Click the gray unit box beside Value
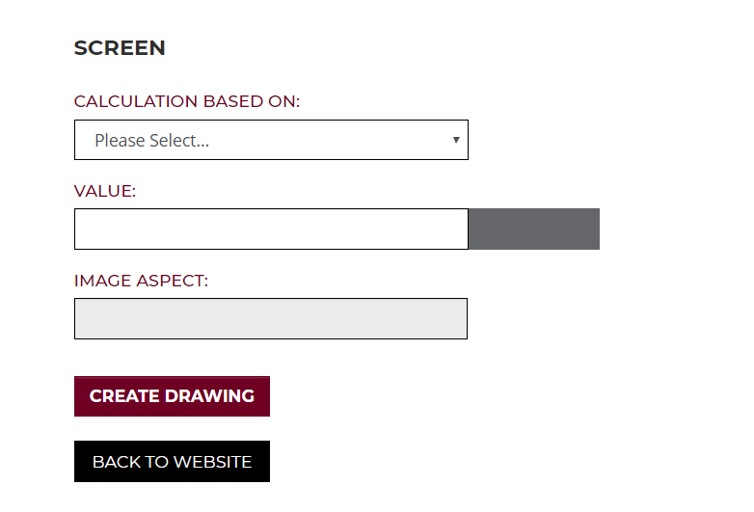Screen dimensions: 754x512 pos(534,229)
